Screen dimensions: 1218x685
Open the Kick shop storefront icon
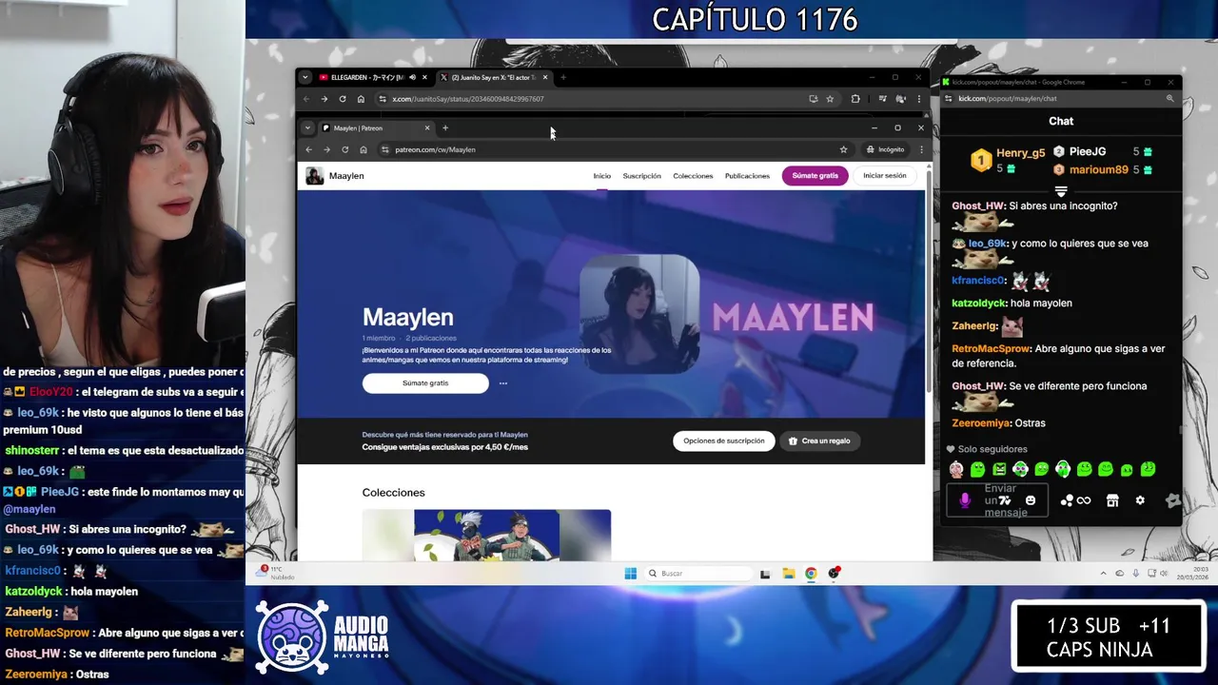coord(1112,500)
